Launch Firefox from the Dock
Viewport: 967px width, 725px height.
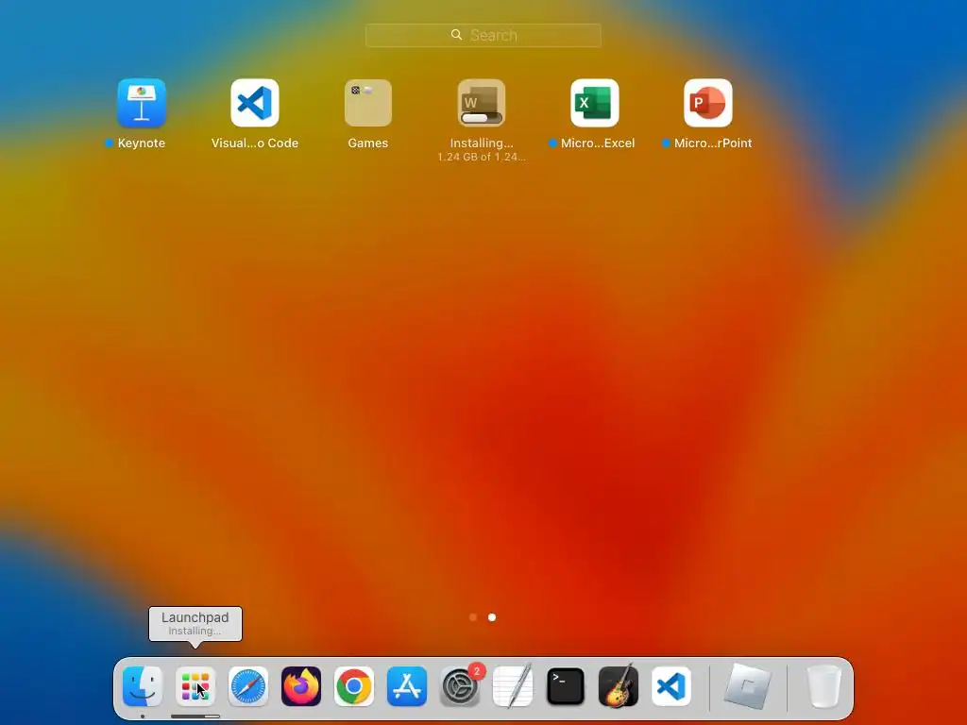click(301, 686)
